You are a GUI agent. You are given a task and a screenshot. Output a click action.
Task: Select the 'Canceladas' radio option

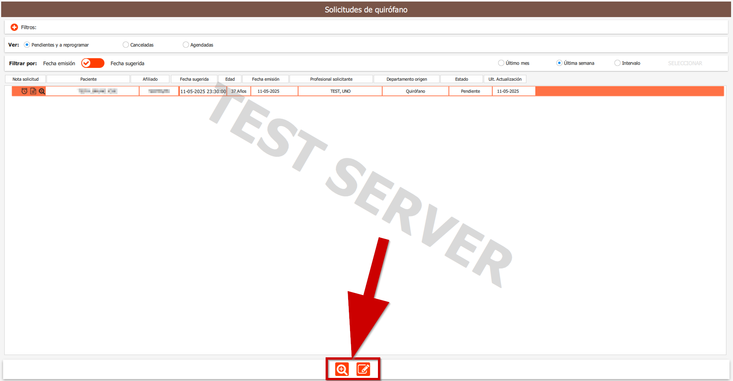[x=126, y=45]
